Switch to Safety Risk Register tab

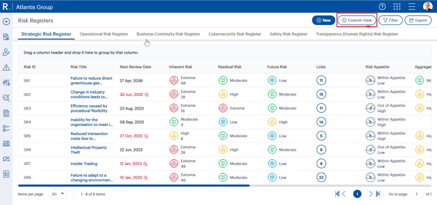coord(289,34)
